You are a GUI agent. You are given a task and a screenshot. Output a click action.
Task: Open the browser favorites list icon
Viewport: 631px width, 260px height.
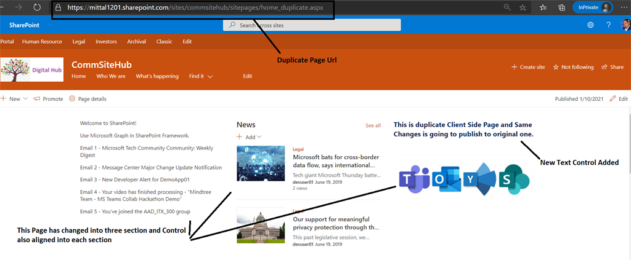543,7
